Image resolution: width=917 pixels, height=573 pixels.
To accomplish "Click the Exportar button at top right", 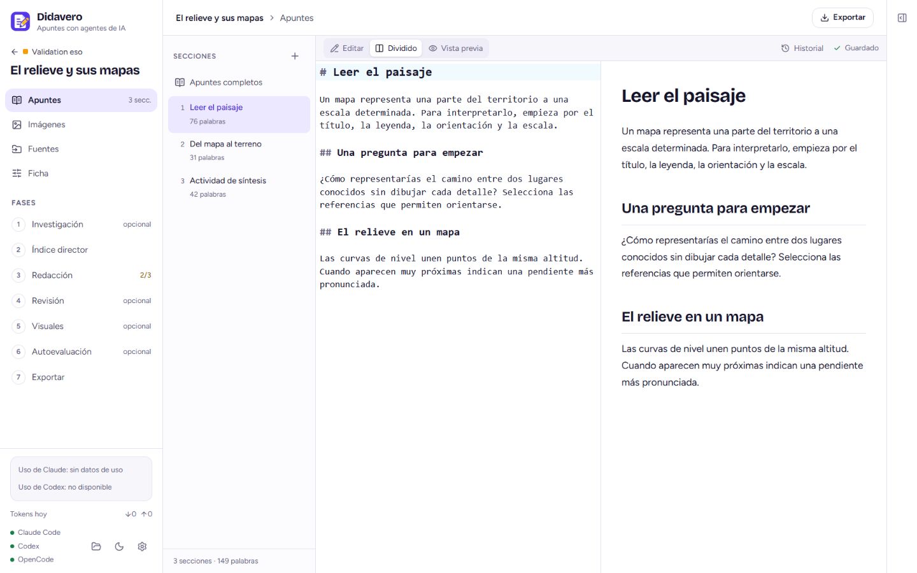I will 842,18.
